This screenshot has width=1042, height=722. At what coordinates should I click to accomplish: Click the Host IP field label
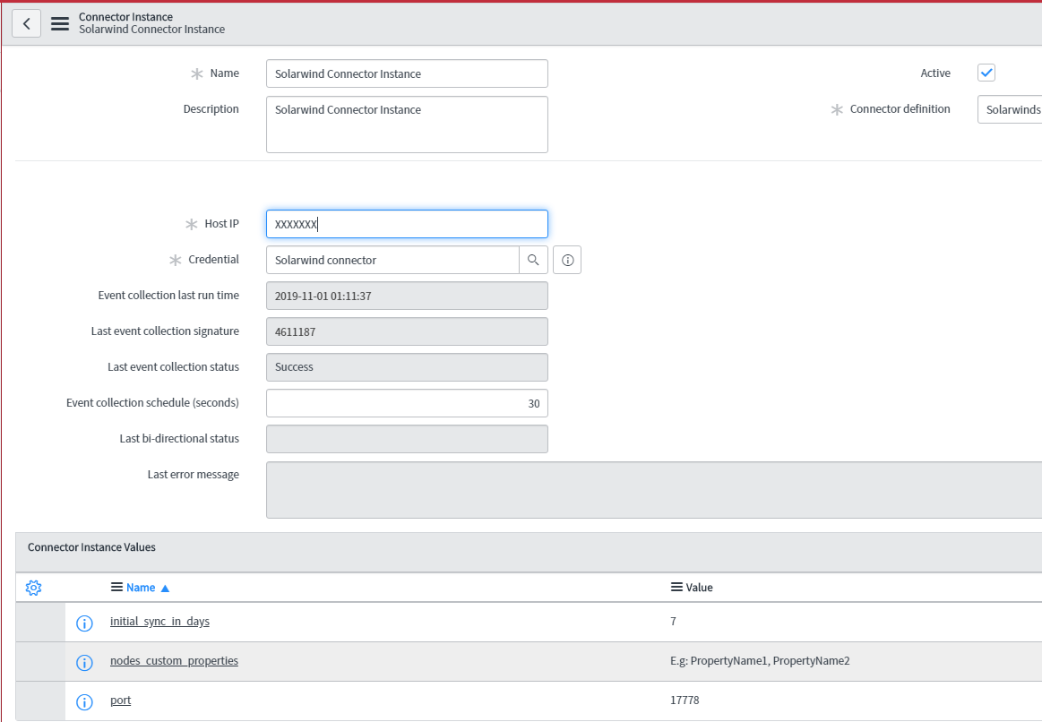[221, 224]
